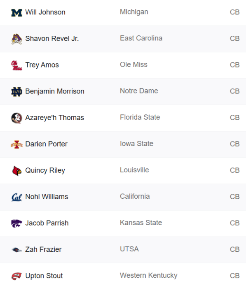This screenshot has width=246, height=288.
Task: Open Upton Stout's player profile
Action: pyautogui.click(x=44, y=276)
